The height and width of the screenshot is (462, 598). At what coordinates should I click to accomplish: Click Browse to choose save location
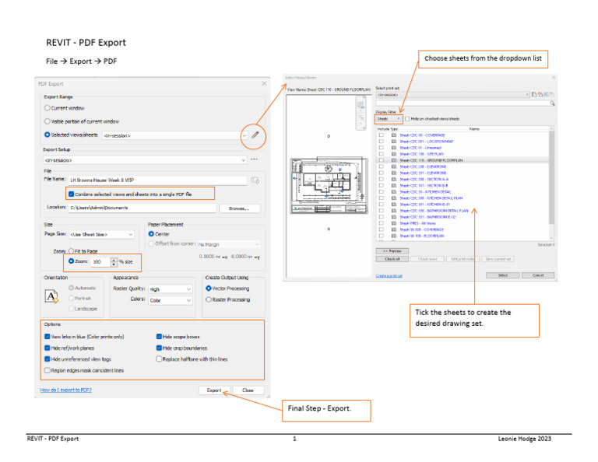click(240, 208)
